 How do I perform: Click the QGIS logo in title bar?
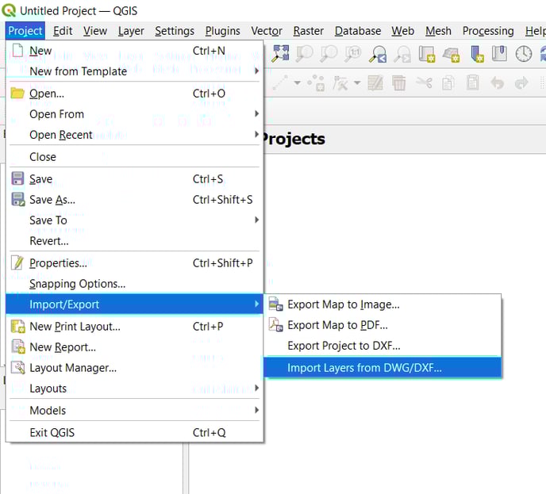tap(9, 10)
